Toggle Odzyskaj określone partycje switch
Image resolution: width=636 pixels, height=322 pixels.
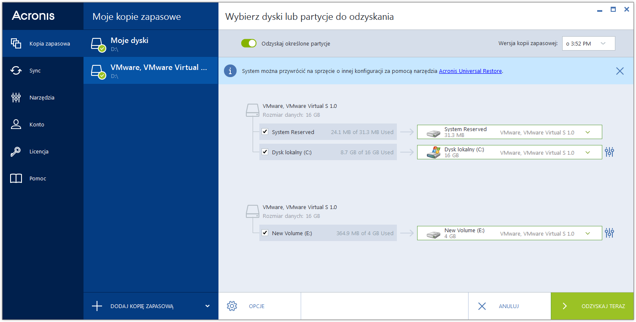click(249, 43)
